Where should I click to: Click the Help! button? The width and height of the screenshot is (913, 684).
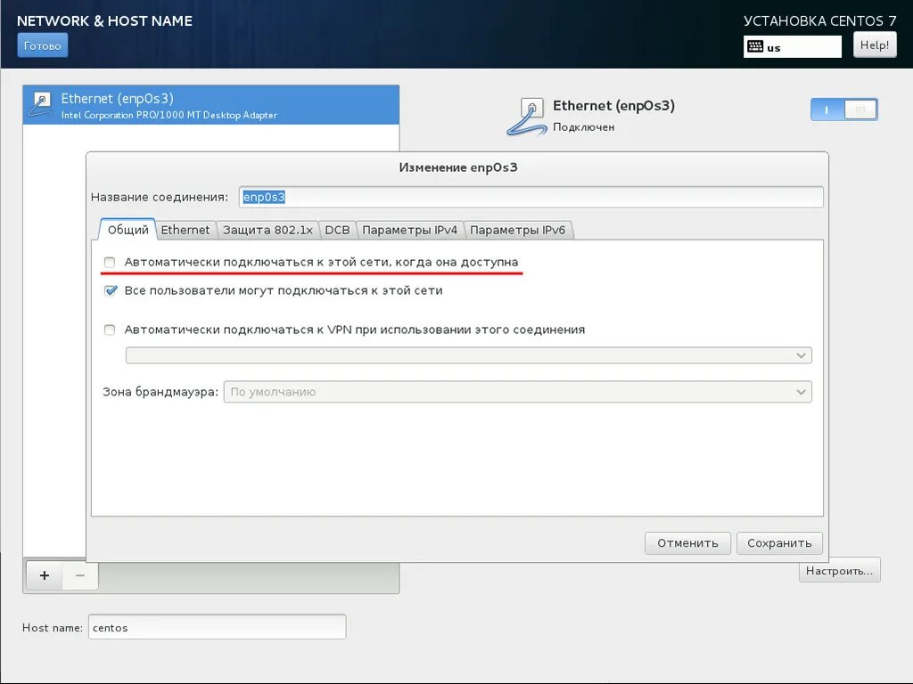coord(875,45)
